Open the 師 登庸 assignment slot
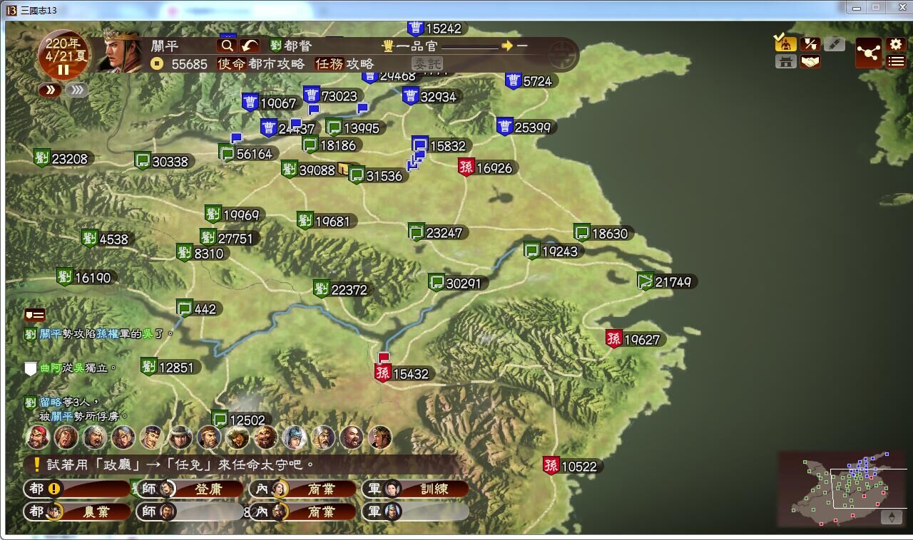913x540 pixels. (x=190, y=489)
